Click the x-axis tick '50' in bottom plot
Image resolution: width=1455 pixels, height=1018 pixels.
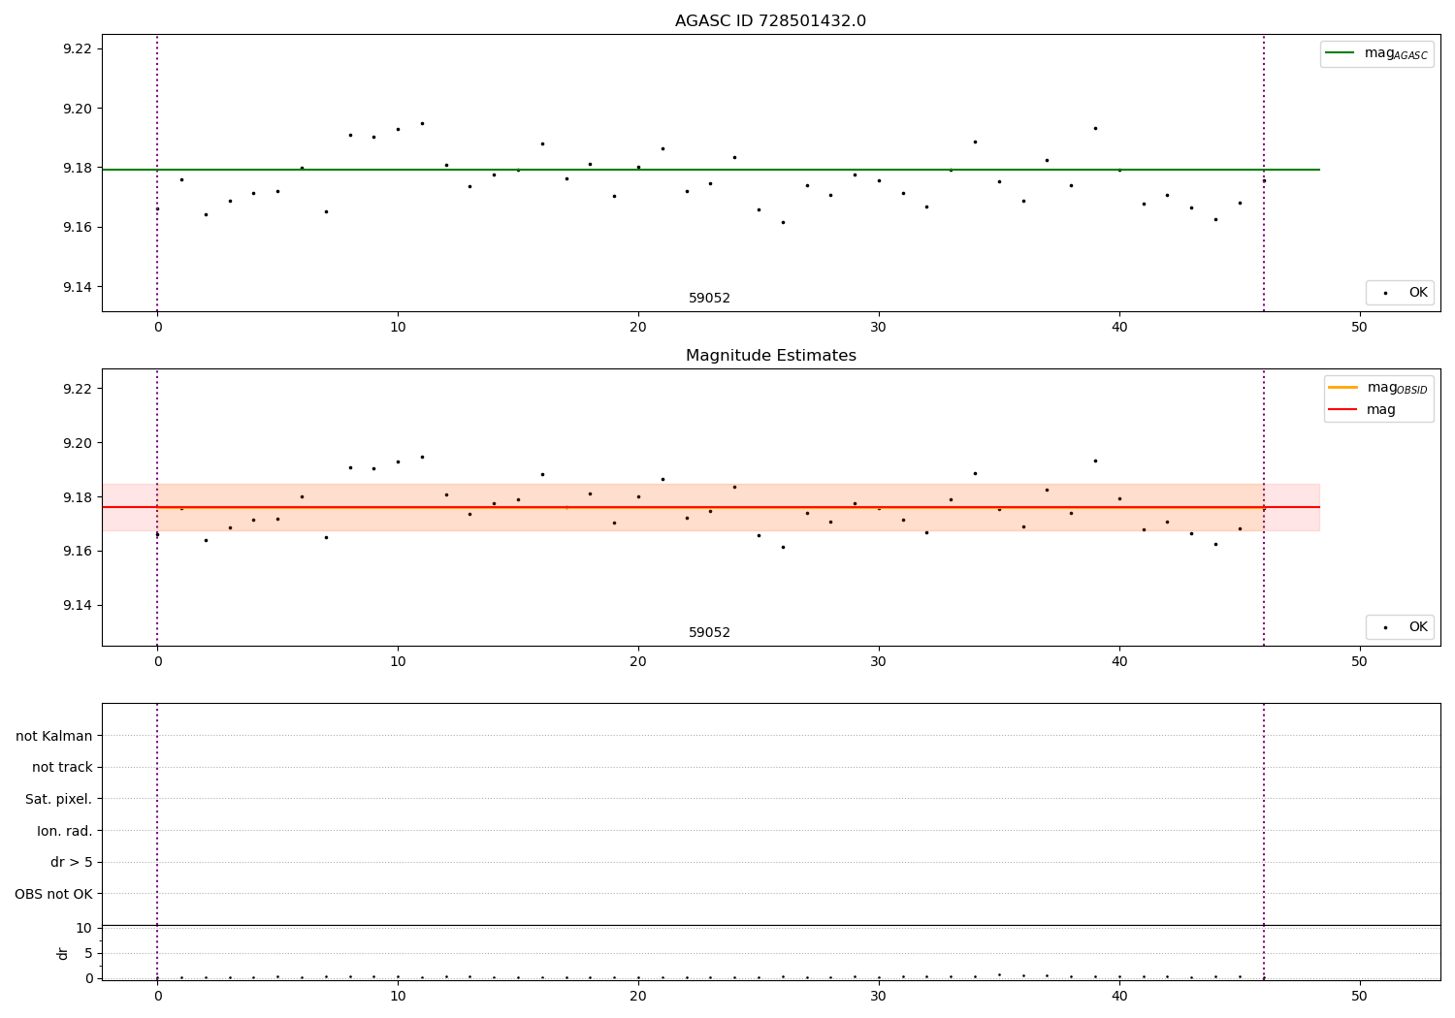pyautogui.click(x=1359, y=997)
